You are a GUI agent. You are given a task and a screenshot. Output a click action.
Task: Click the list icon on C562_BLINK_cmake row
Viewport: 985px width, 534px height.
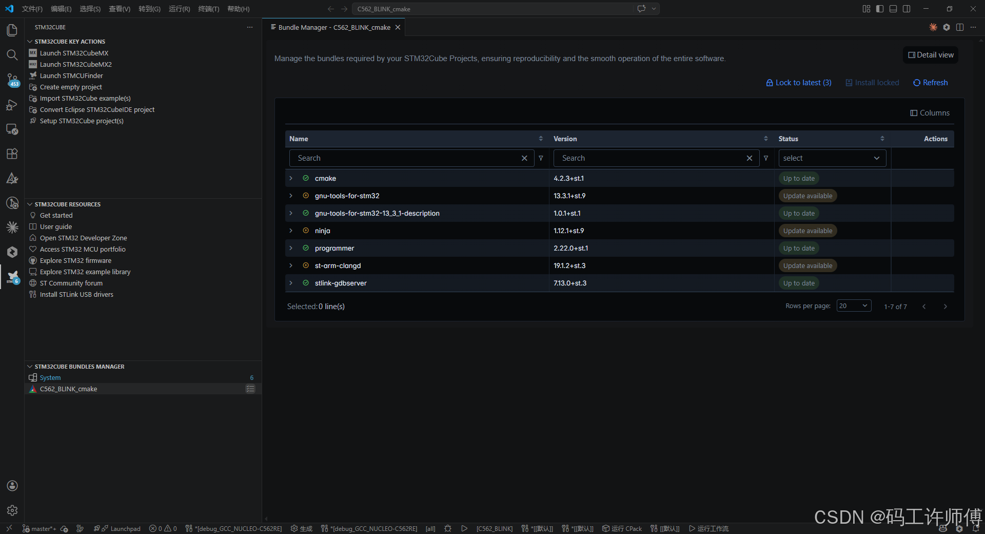250,389
